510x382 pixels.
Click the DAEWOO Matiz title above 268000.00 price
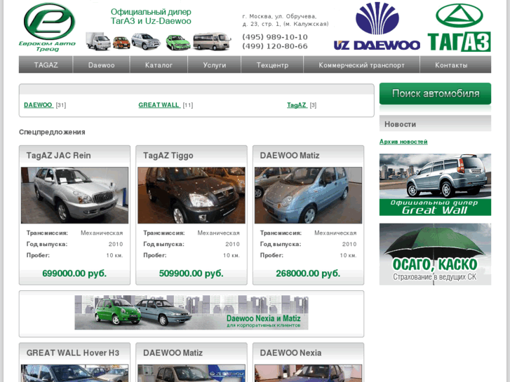pos(290,156)
